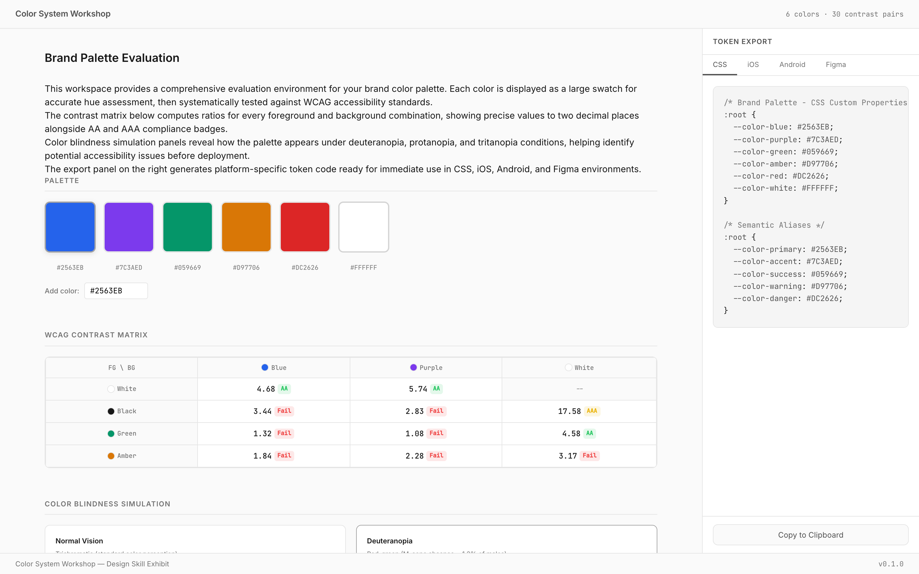Screen dimensions: 919x574
Task: Click the Purple column header dot
Action: coord(413,367)
